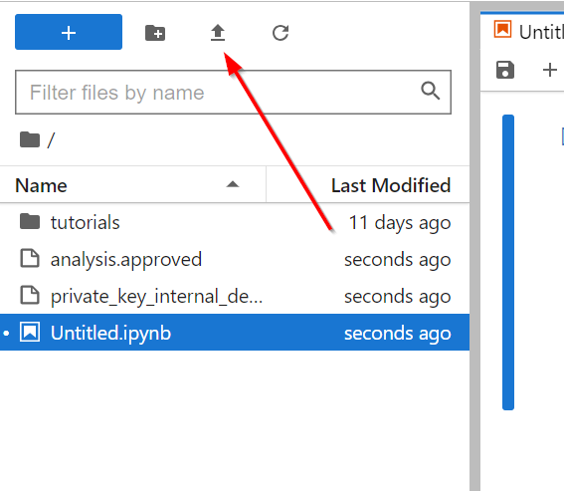Click the file icon next to analysis.approved
This screenshot has width=564, height=491.
click(30, 259)
